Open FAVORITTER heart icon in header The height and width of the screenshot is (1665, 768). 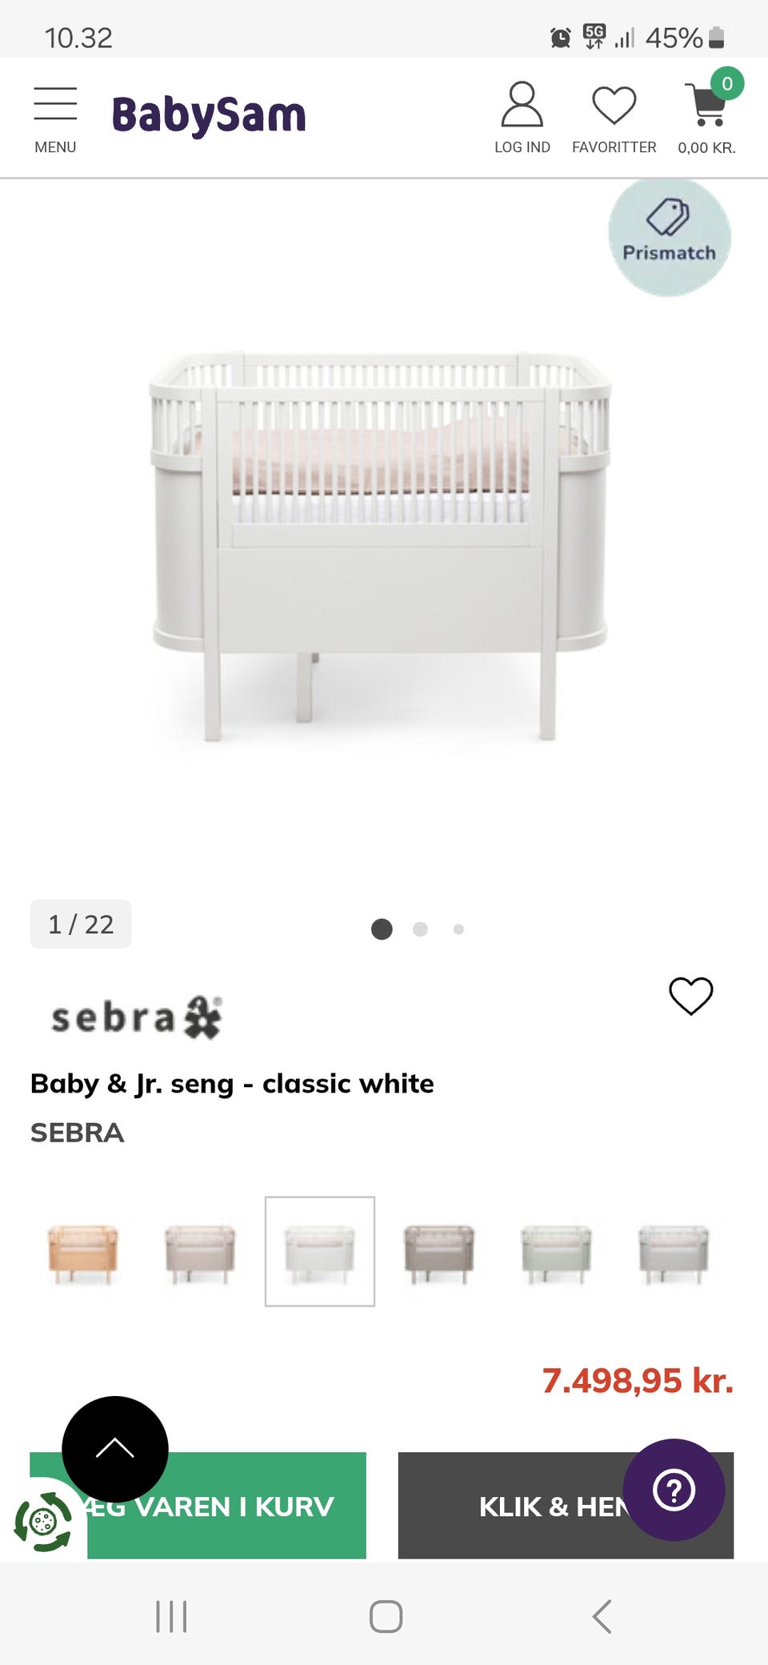(x=614, y=119)
